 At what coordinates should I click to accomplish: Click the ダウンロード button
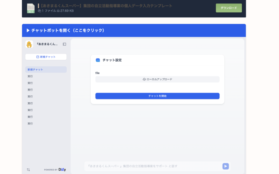pyautogui.click(x=228, y=8)
